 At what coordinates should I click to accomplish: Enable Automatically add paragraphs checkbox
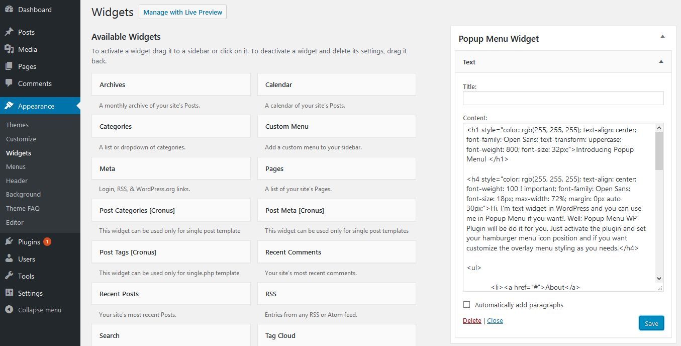[x=467, y=305]
